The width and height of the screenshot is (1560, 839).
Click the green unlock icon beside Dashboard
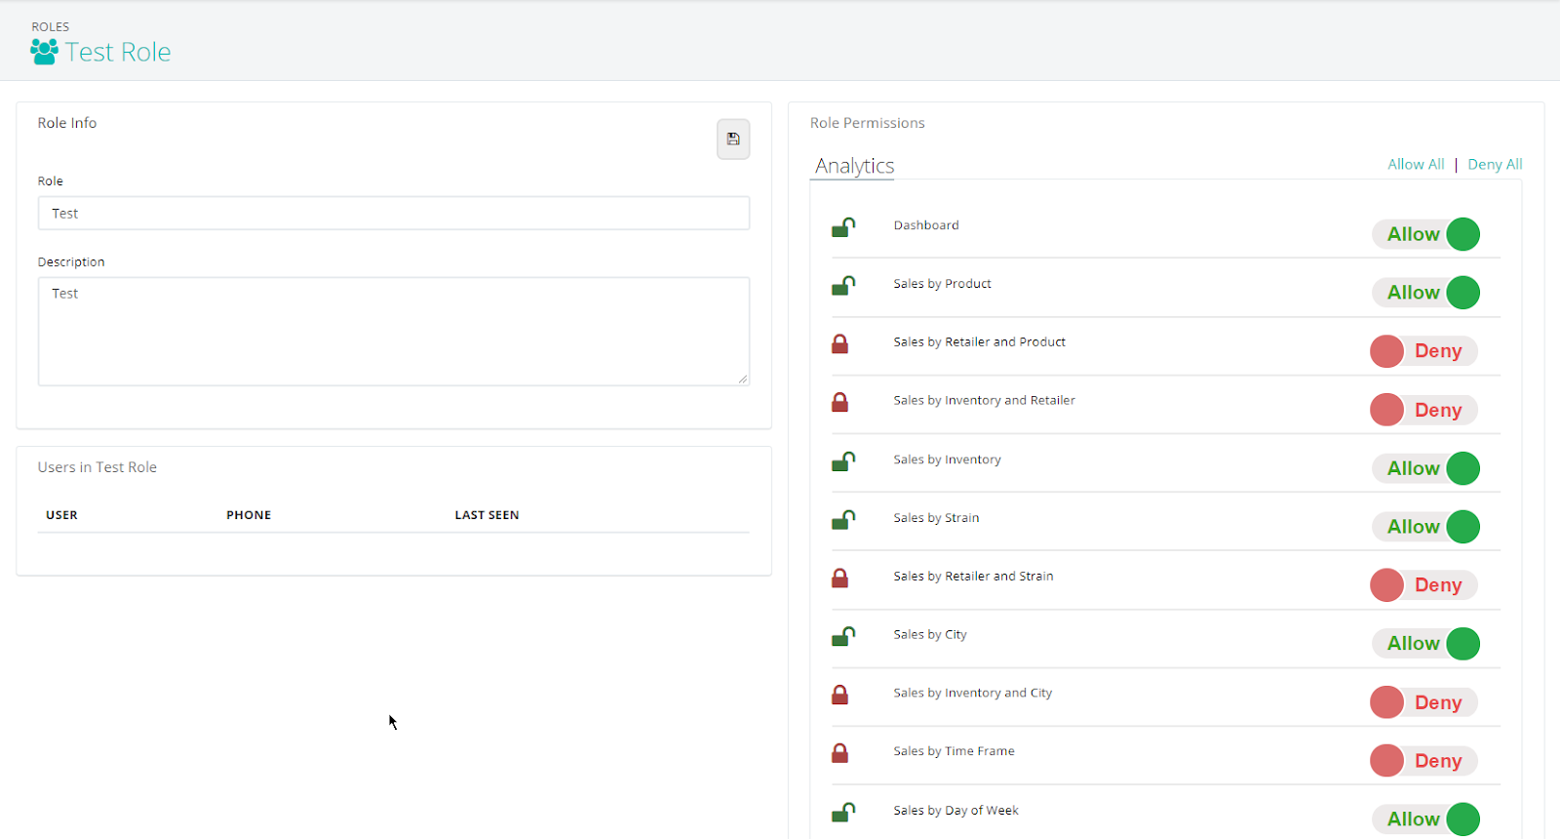842,227
